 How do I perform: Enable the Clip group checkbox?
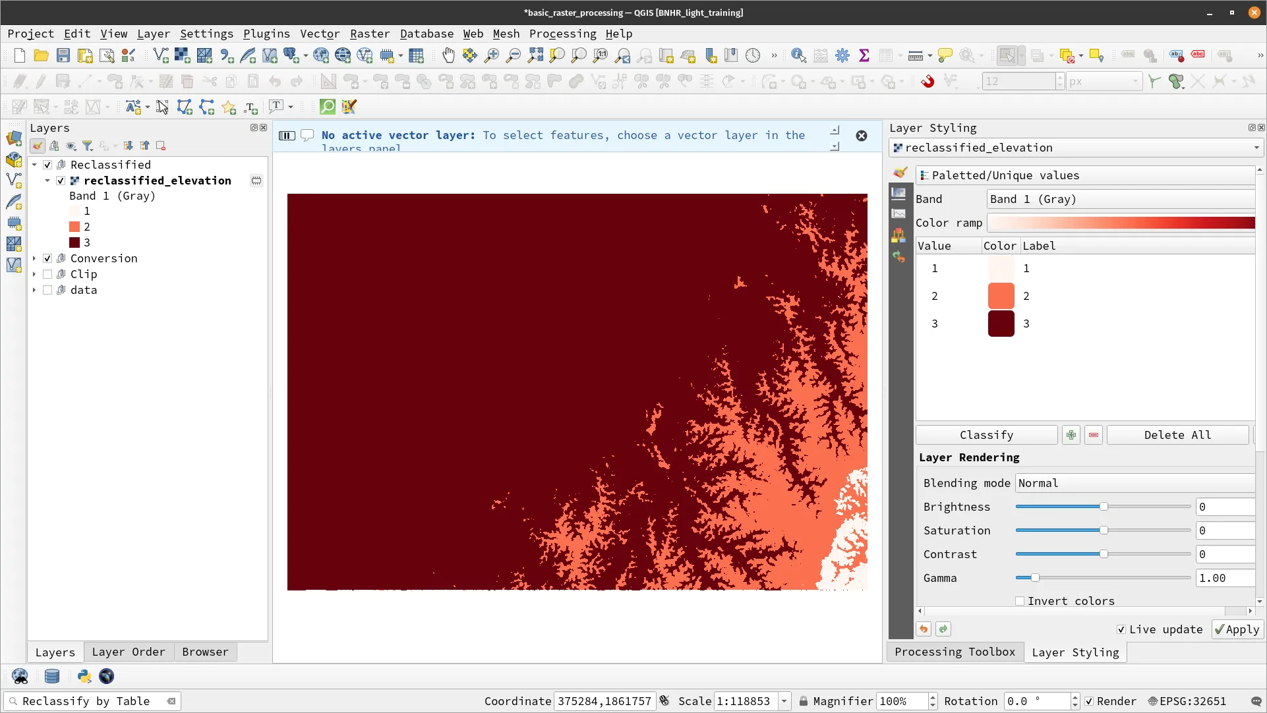click(x=47, y=274)
